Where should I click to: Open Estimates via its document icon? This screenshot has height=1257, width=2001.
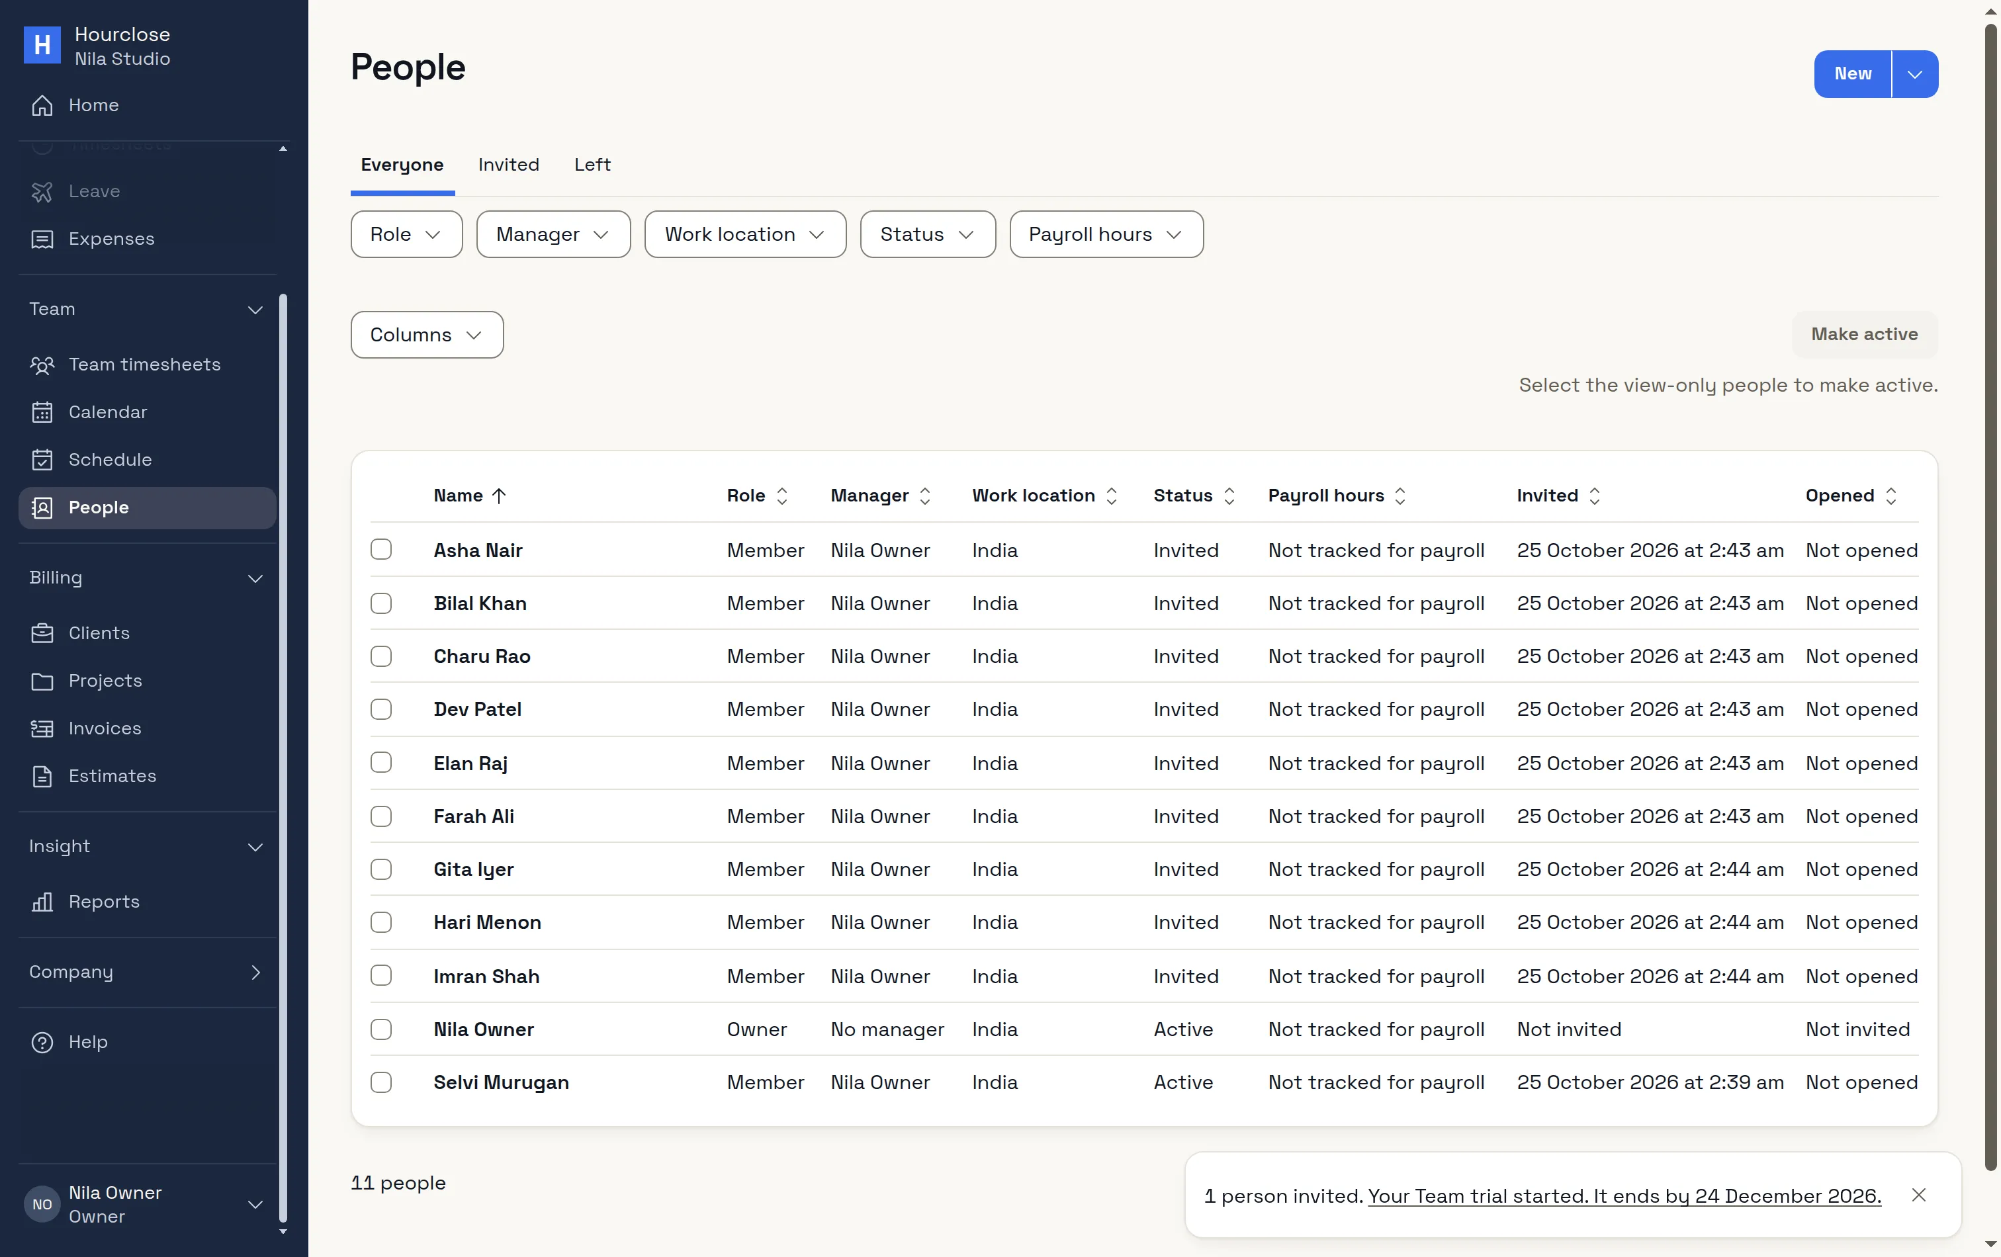pos(42,776)
